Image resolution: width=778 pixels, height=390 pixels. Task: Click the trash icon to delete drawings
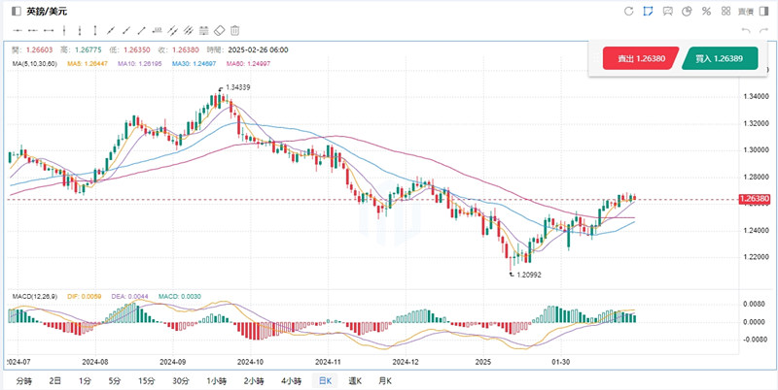click(234, 31)
